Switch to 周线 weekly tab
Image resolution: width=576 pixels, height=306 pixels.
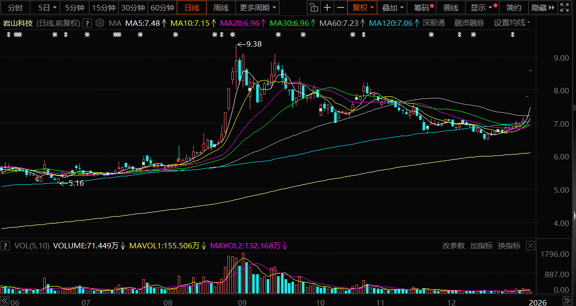(221, 7)
